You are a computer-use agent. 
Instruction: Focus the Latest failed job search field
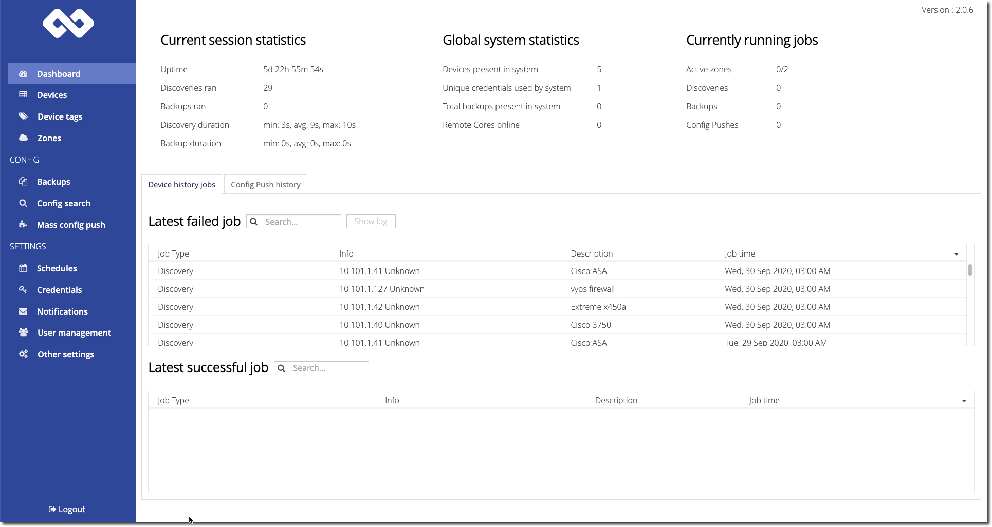click(300, 222)
